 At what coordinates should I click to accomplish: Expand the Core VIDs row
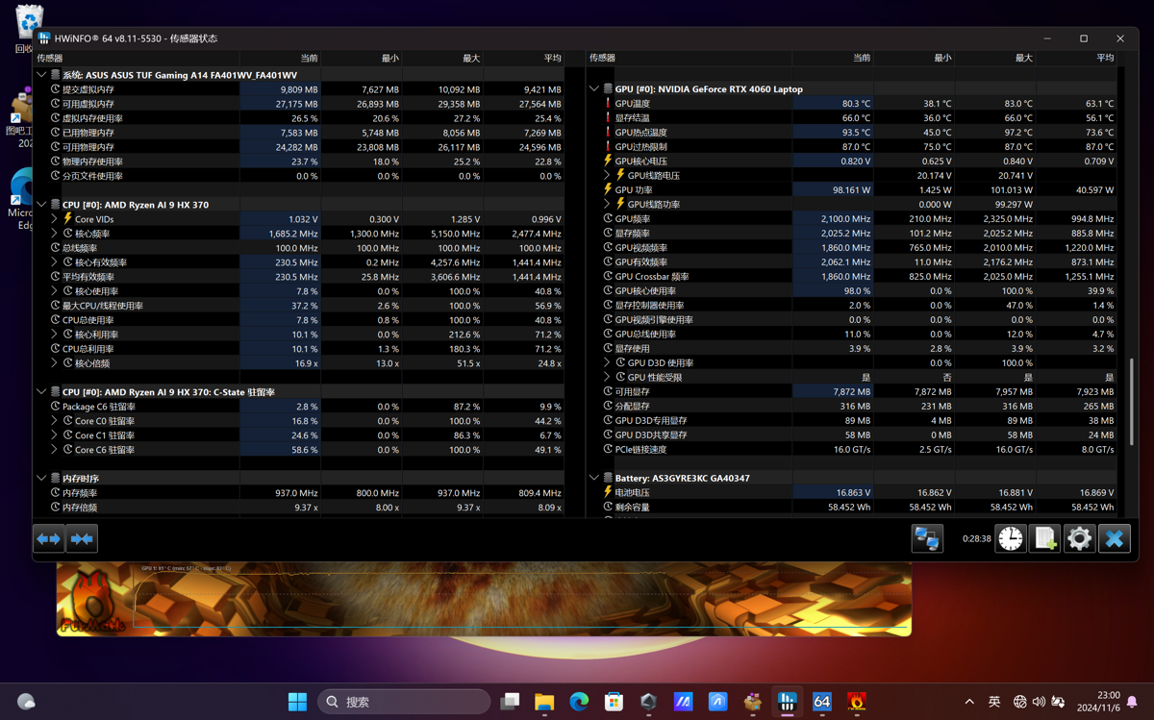pyautogui.click(x=55, y=219)
